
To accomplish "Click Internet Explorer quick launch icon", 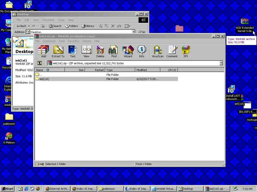I will click(x=26, y=189).
